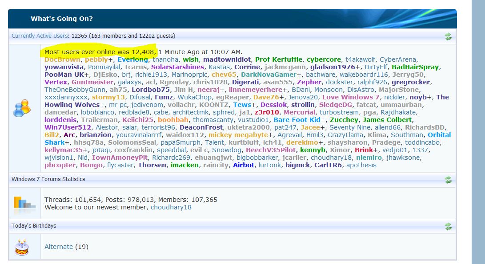View lorddenis's profile
The image size is (485, 264).
[x=60, y=120]
